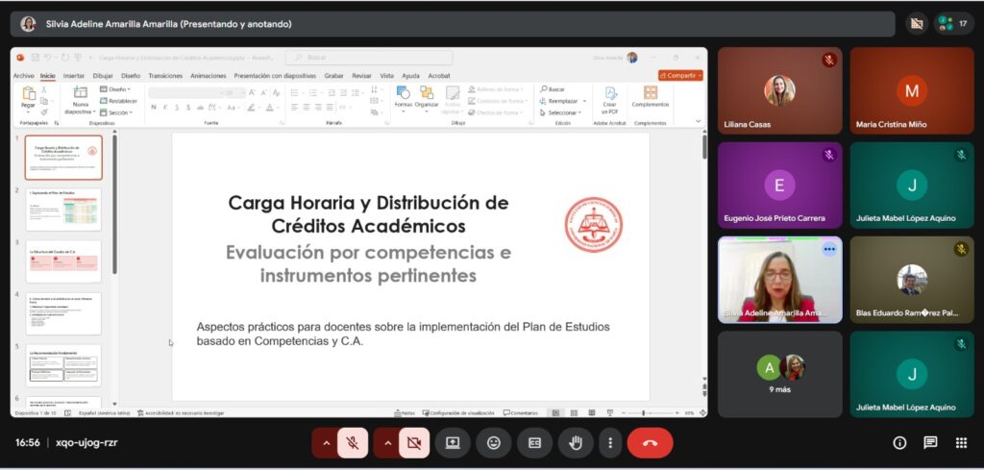
Task: Open the emoji reactions button
Action: pyautogui.click(x=493, y=443)
